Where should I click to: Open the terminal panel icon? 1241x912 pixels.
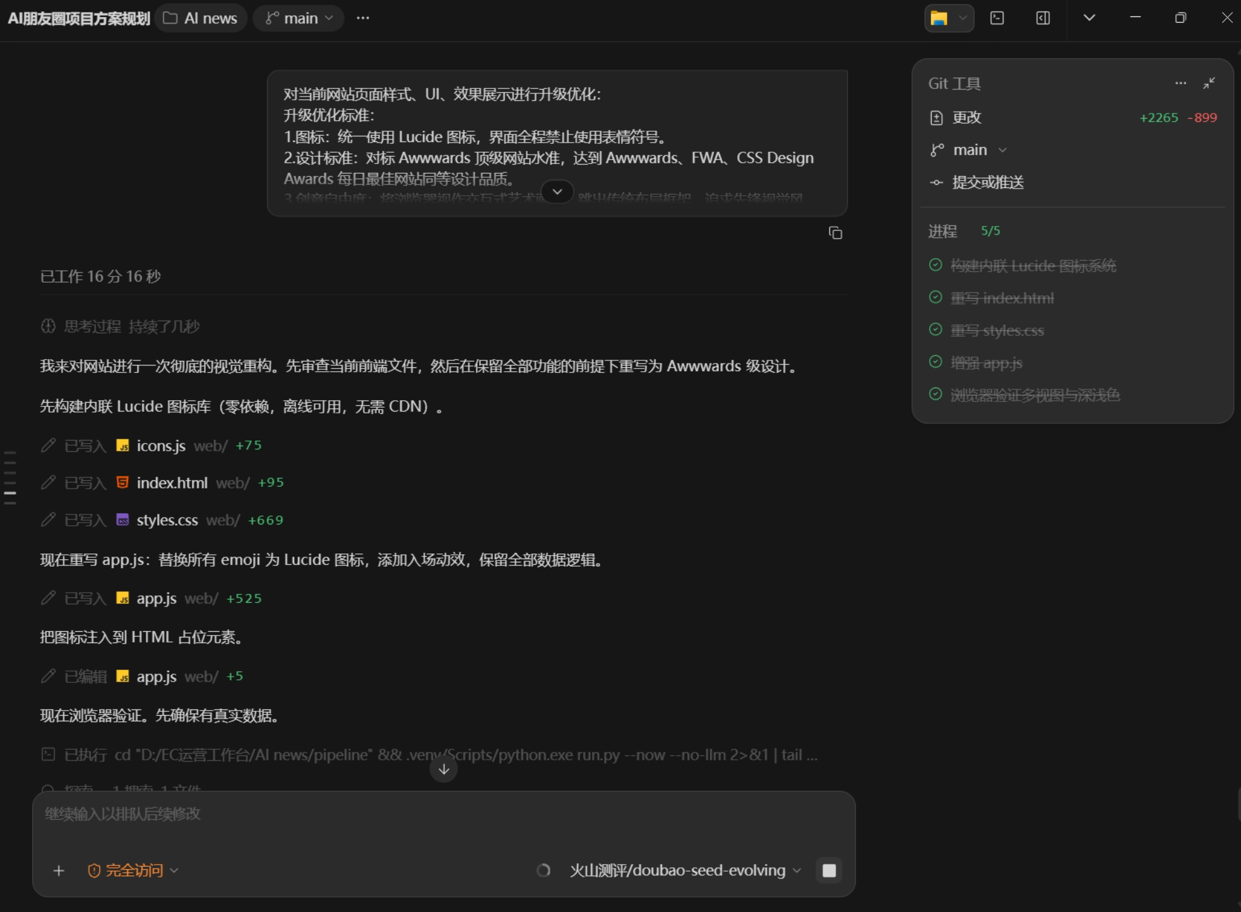pos(997,18)
